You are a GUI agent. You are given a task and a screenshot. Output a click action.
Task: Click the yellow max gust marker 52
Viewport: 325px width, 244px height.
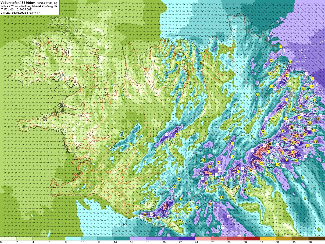pos(287,75)
